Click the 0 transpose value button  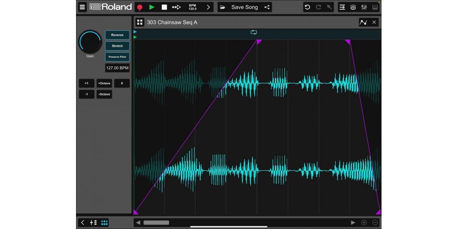pyautogui.click(x=122, y=83)
